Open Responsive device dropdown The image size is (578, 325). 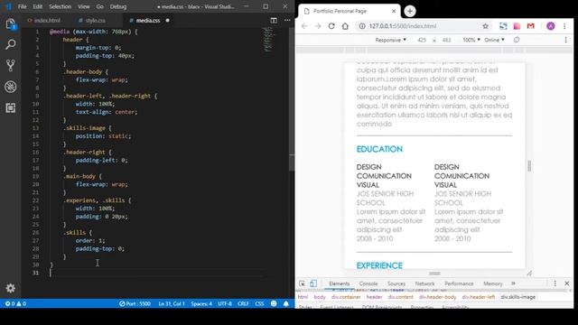390,40
